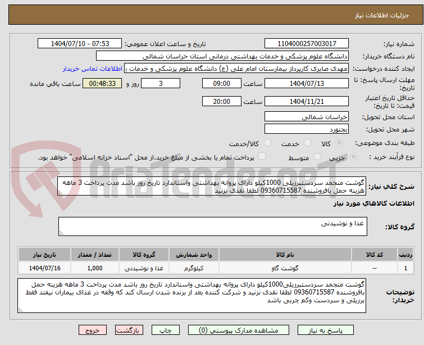Click the remaining time field 00:48:33
The width and height of the screenshot is (424, 345).
coord(102,83)
